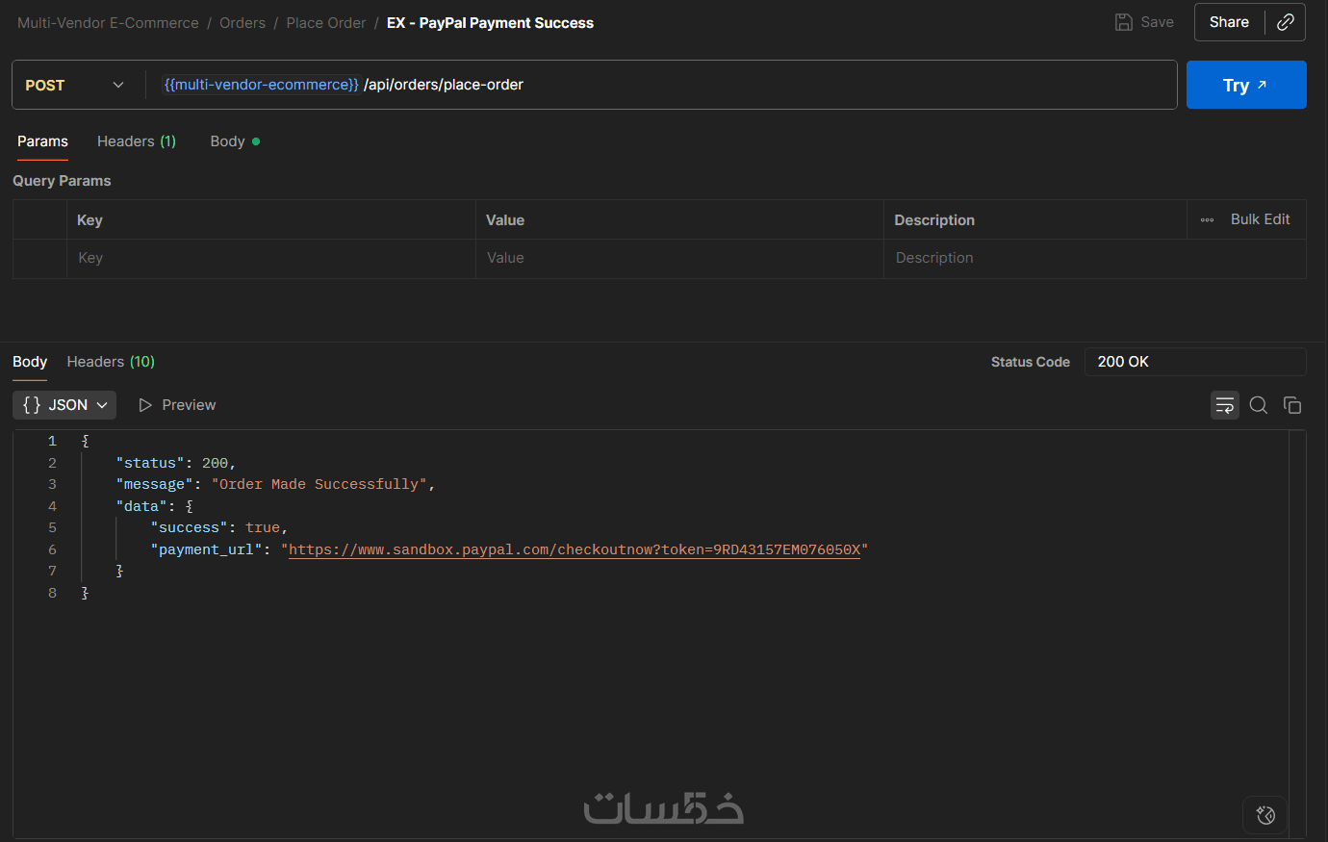Viewport: 1328px width, 842px height.
Task: Click the round icon at the bottom-right corner
Action: (x=1265, y=815)
